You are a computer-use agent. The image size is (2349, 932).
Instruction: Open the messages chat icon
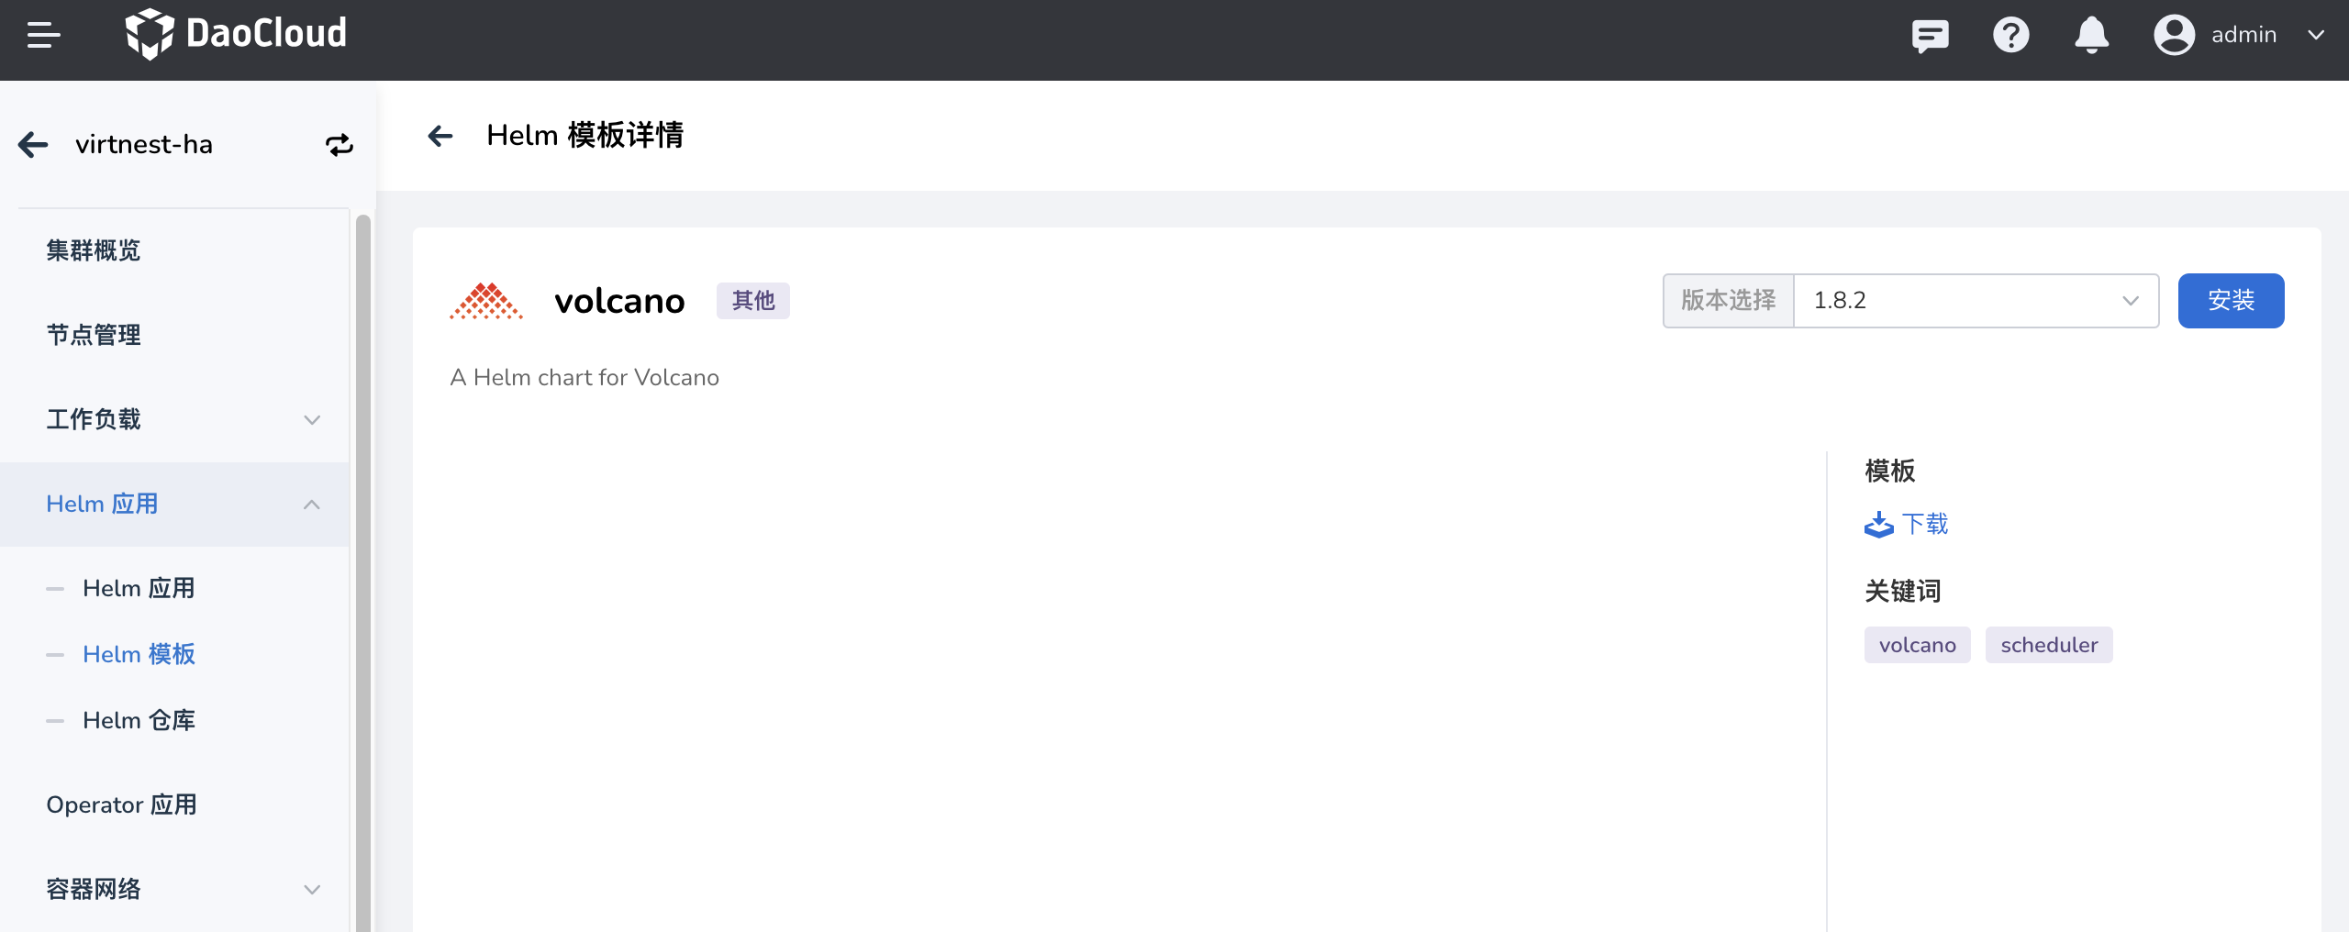[1930, 36]
